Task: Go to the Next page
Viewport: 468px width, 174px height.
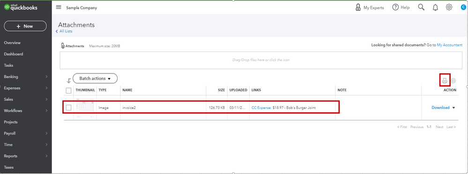Action: pos(439,127)
